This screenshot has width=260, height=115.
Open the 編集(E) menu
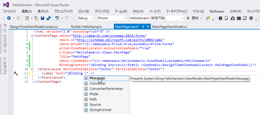tap(27, 11)
